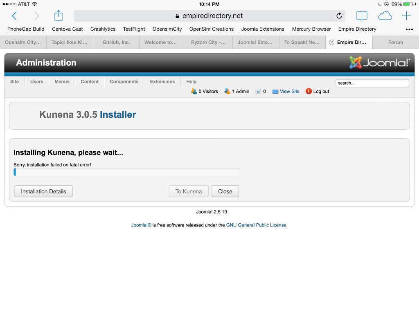Open iCloud tabs cloud icon
The width and height of the screenshot is (419, 314).
[385, 16]
